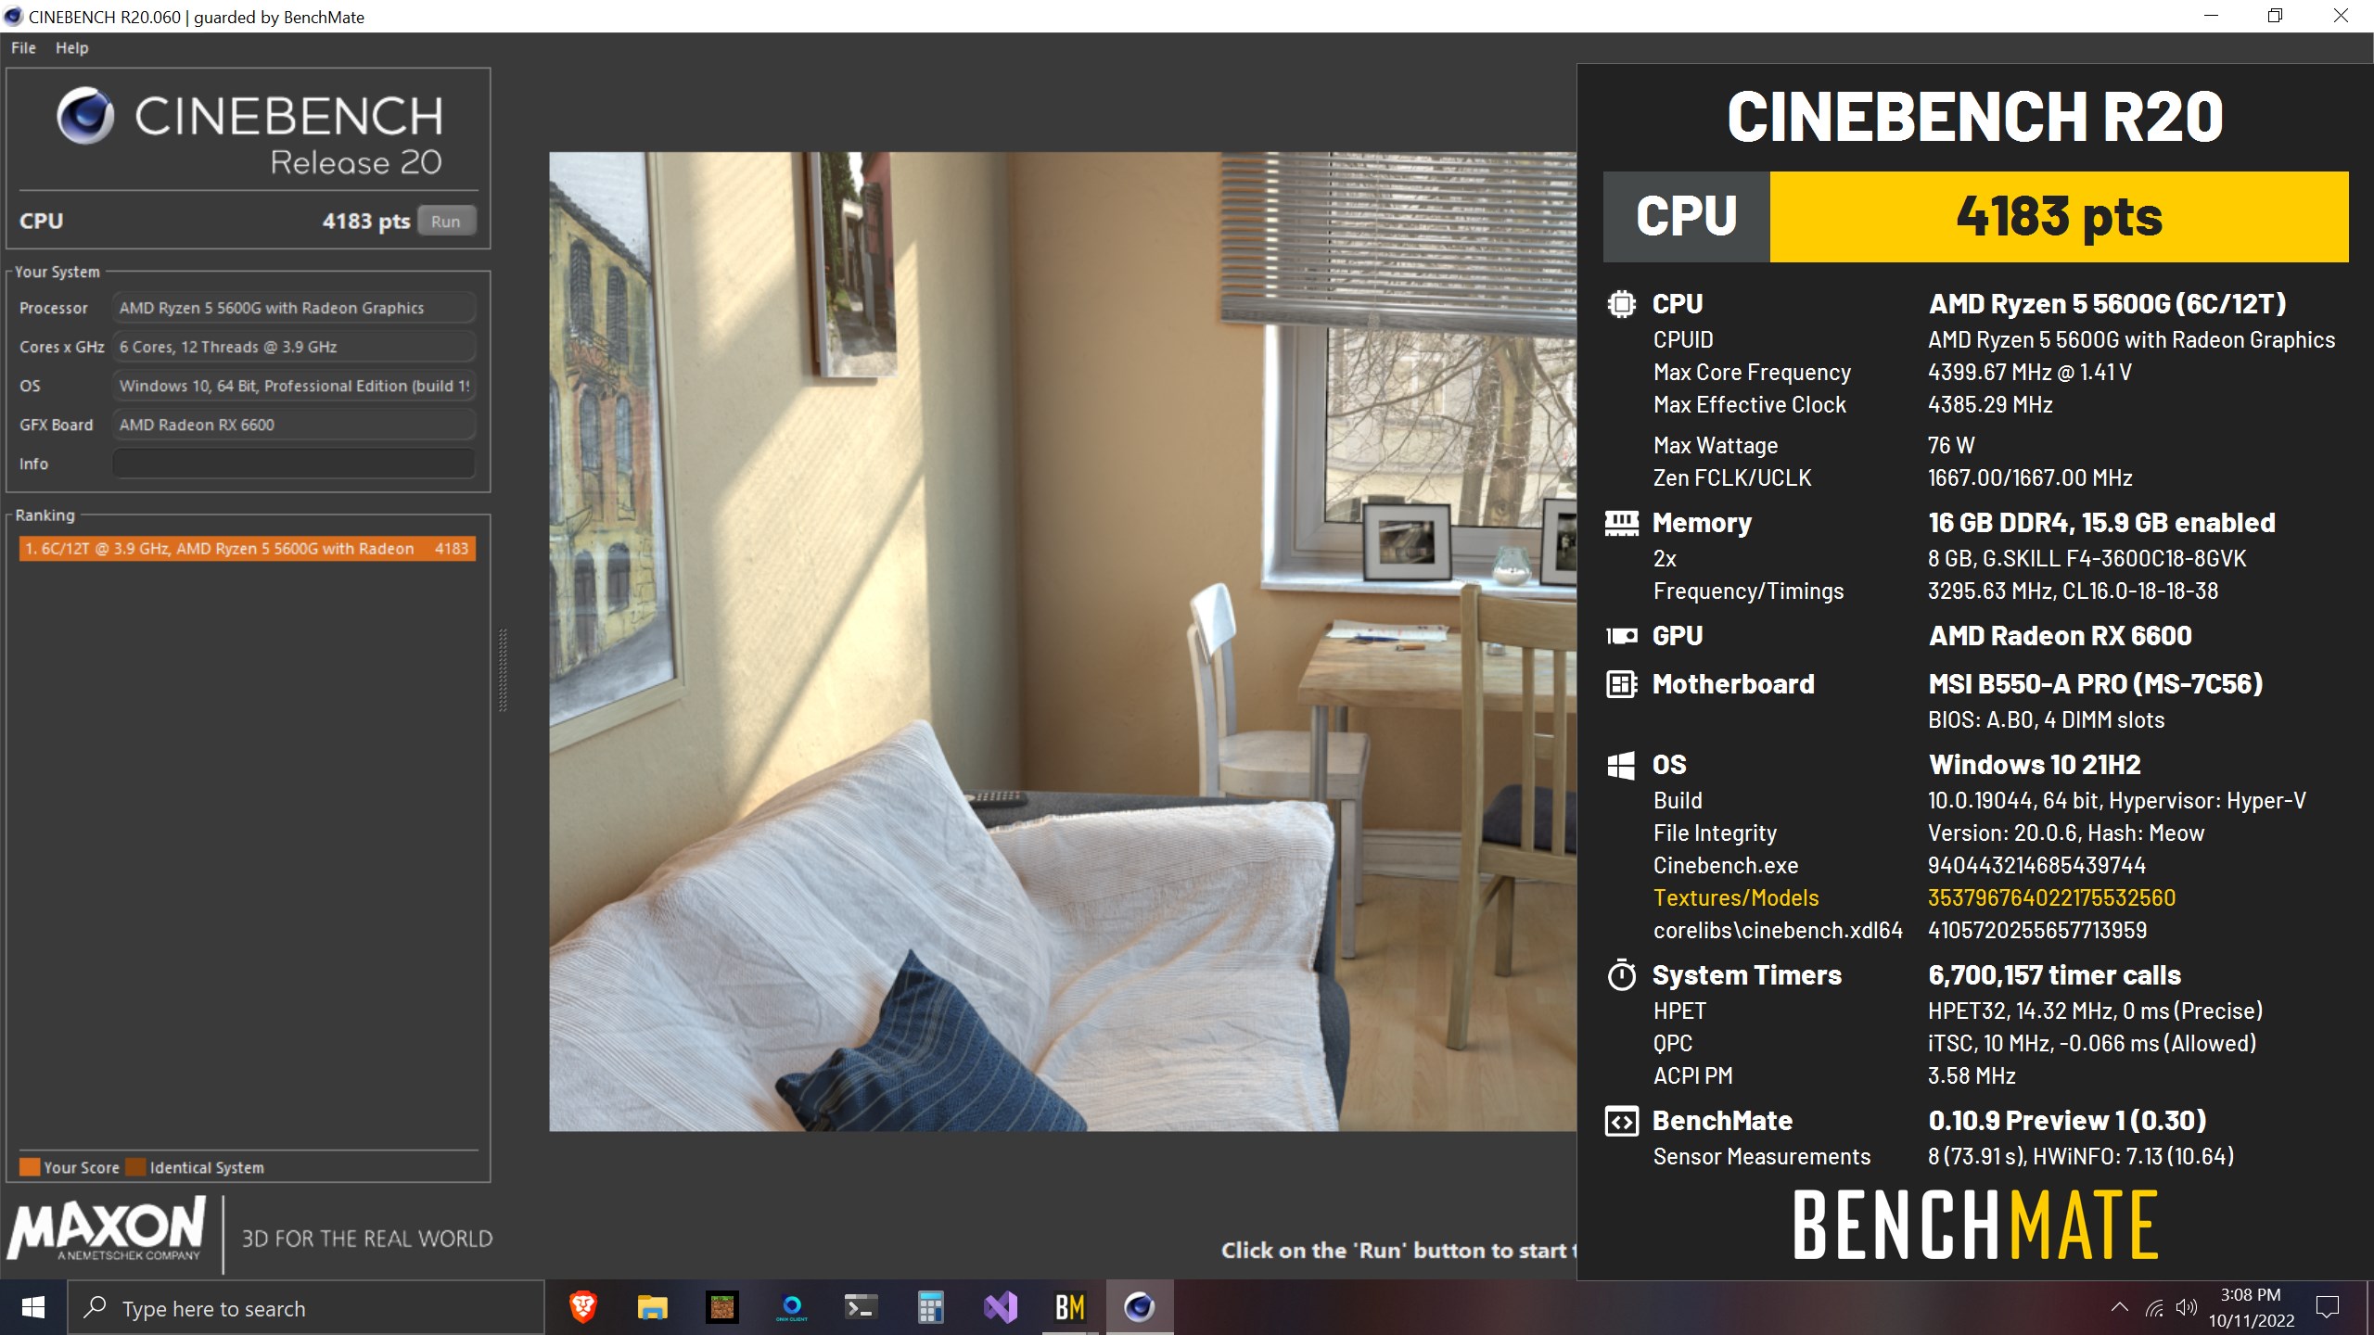Click the Processor name field
The width and height of the screenshot is (2374, 1335).
293,308
